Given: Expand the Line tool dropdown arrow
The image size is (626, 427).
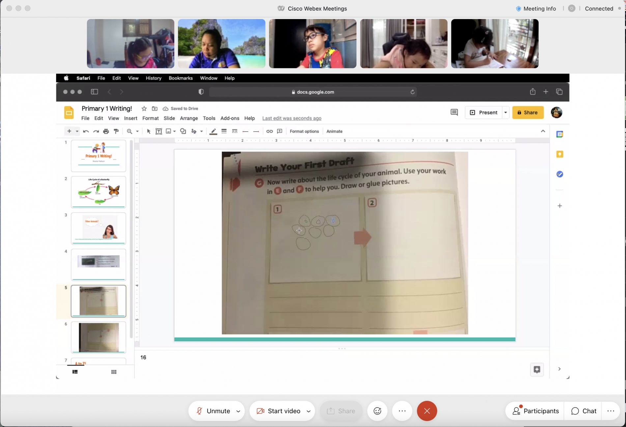Looking at the screenshot, I should click(201, 131).
